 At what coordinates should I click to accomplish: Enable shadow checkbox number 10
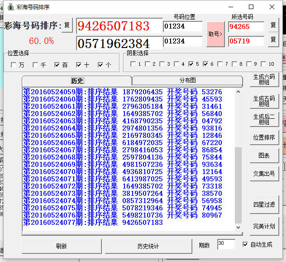(264, 64)
